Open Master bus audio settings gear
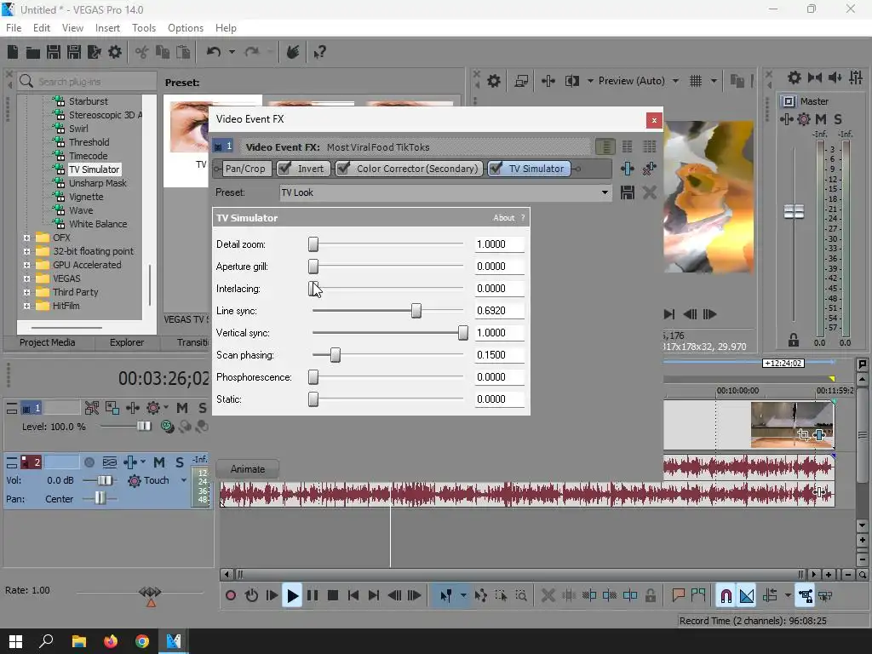Screen dimensions: 872x654 795,77
